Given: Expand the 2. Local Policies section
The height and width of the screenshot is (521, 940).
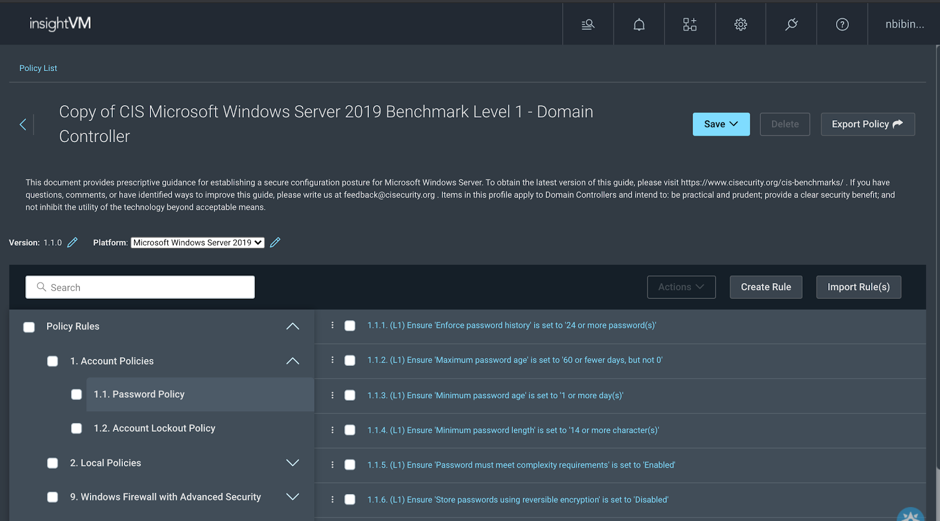Looking at the screenshot, I should (292, 463).
